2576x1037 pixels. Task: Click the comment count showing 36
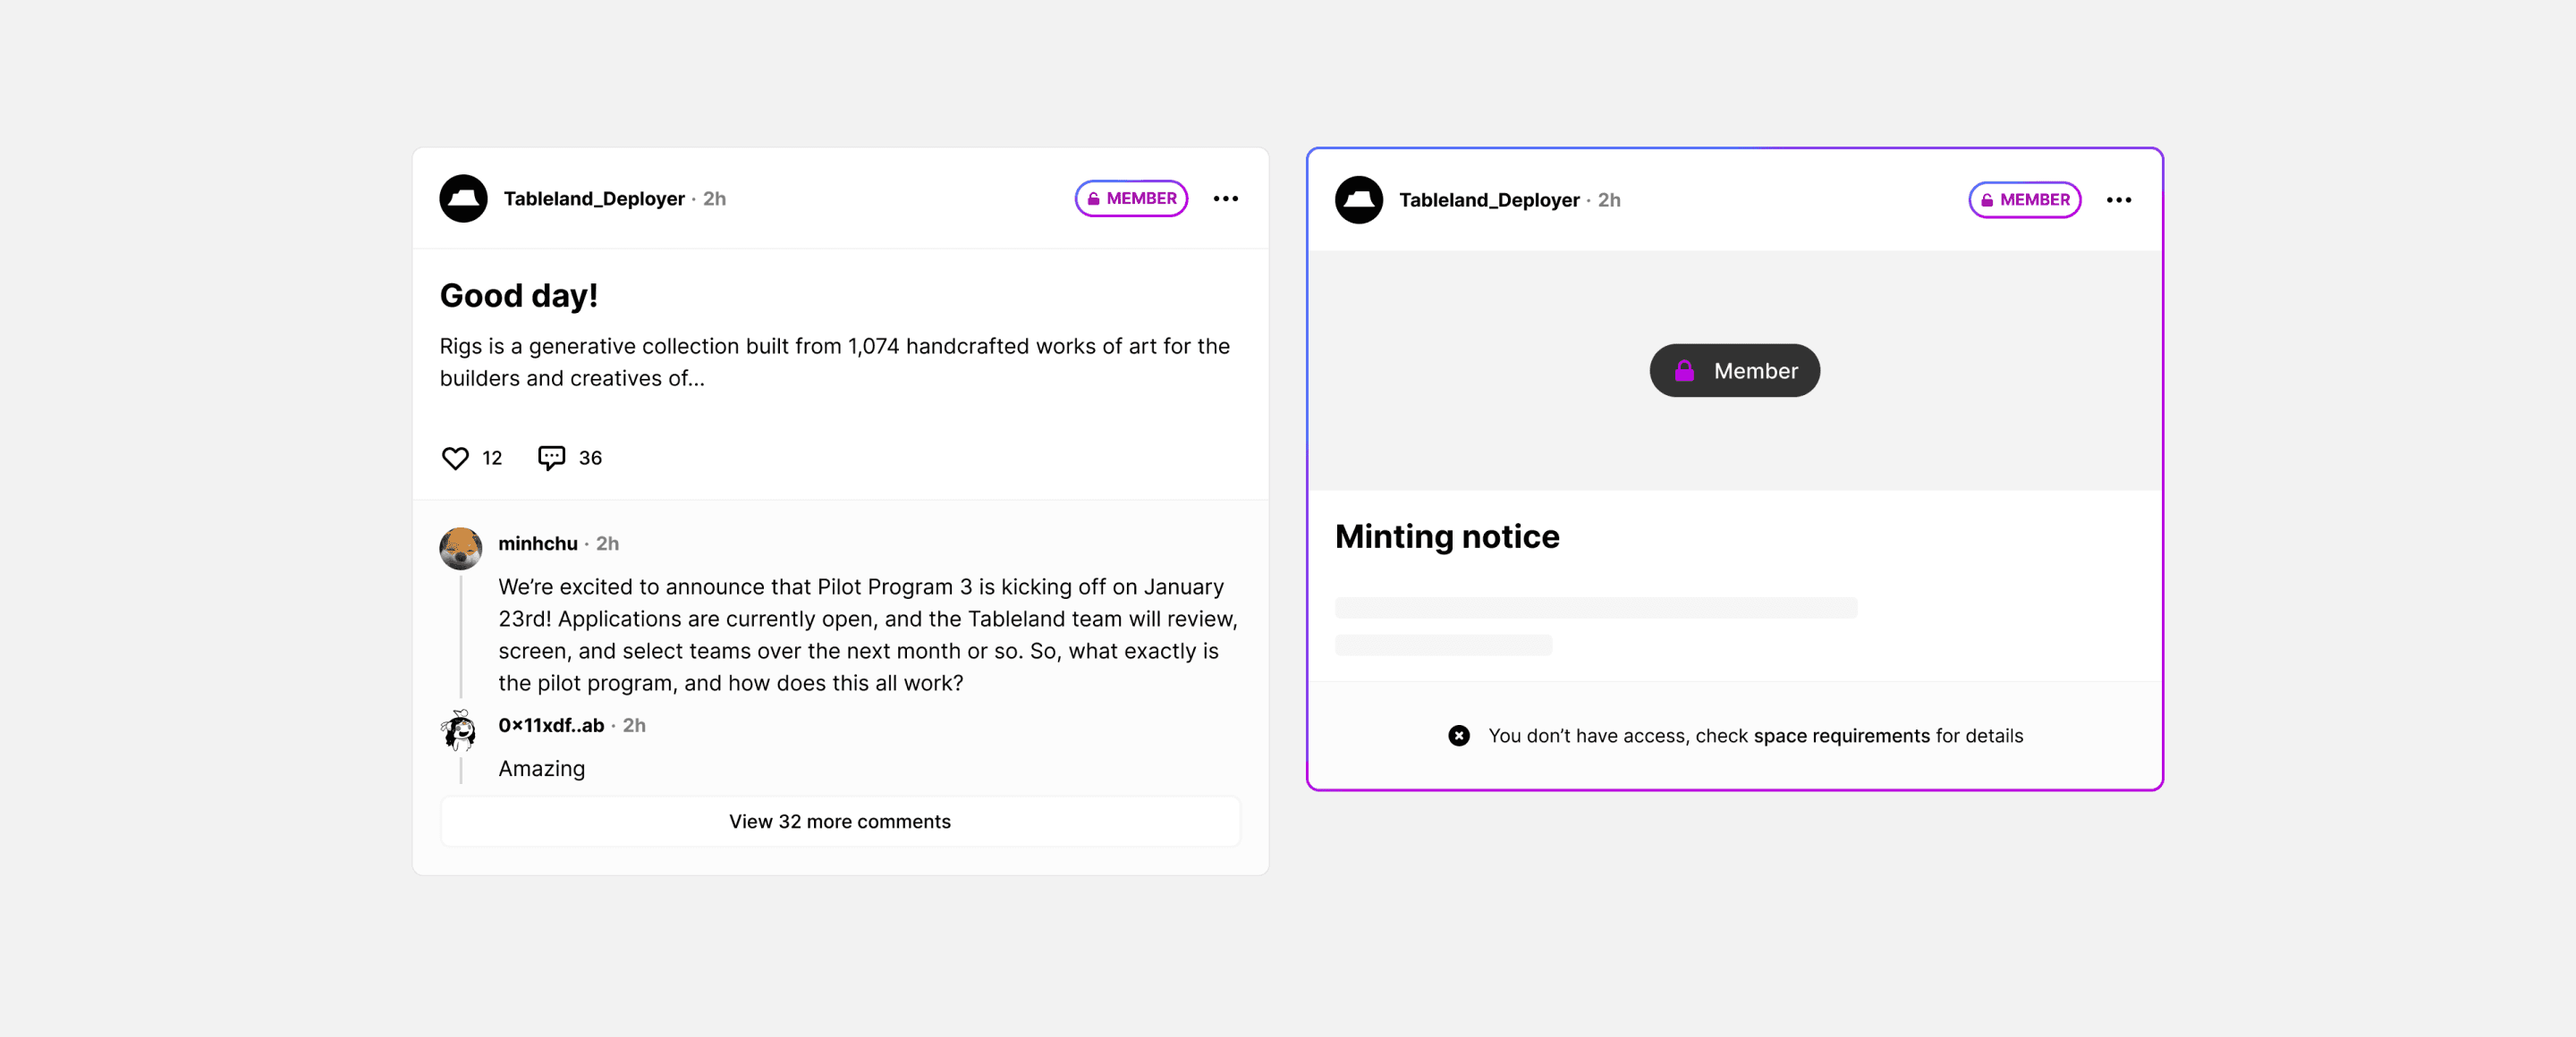[x=590, y=458]
